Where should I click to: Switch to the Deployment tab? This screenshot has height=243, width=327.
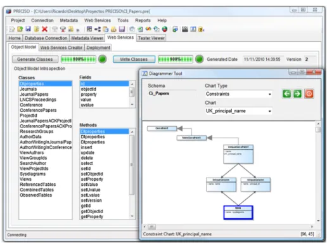click(x=98, y=48)
